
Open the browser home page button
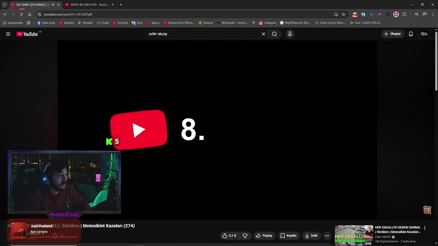click(x=29, y=14)
